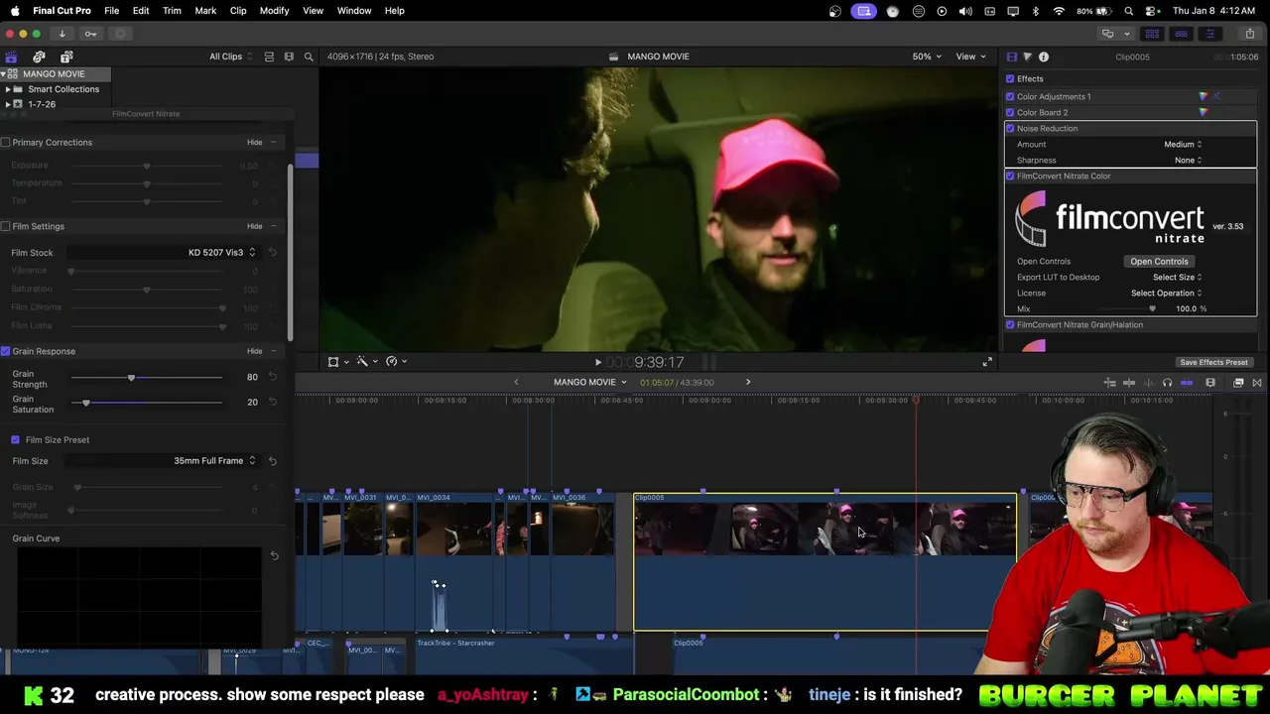Disable the Color Adjustments 1 effect
The width and height of the screenshot is (1270, 714).
coord(1010,96)
